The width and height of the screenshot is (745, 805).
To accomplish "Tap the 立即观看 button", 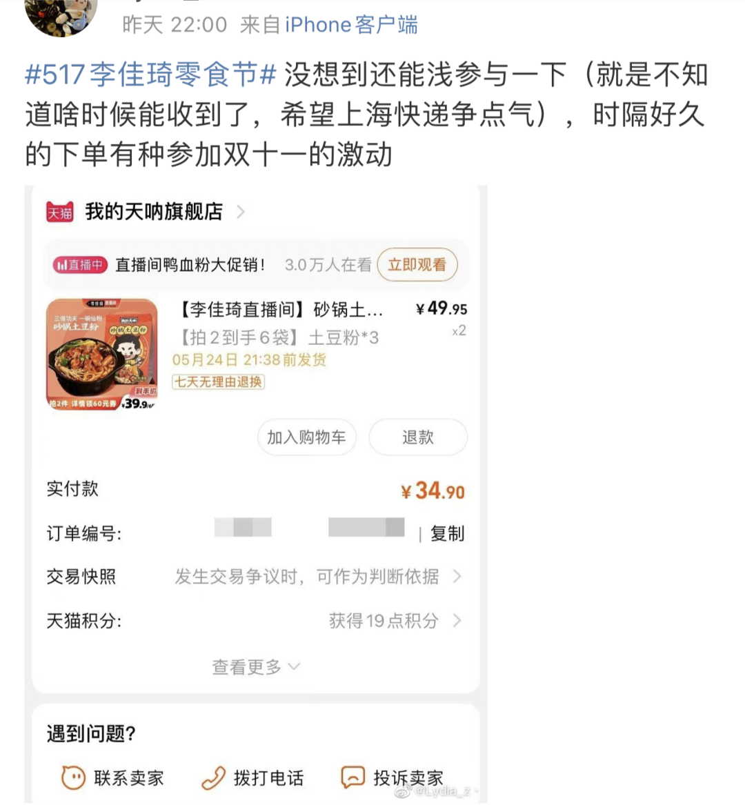I will [417, 265].
